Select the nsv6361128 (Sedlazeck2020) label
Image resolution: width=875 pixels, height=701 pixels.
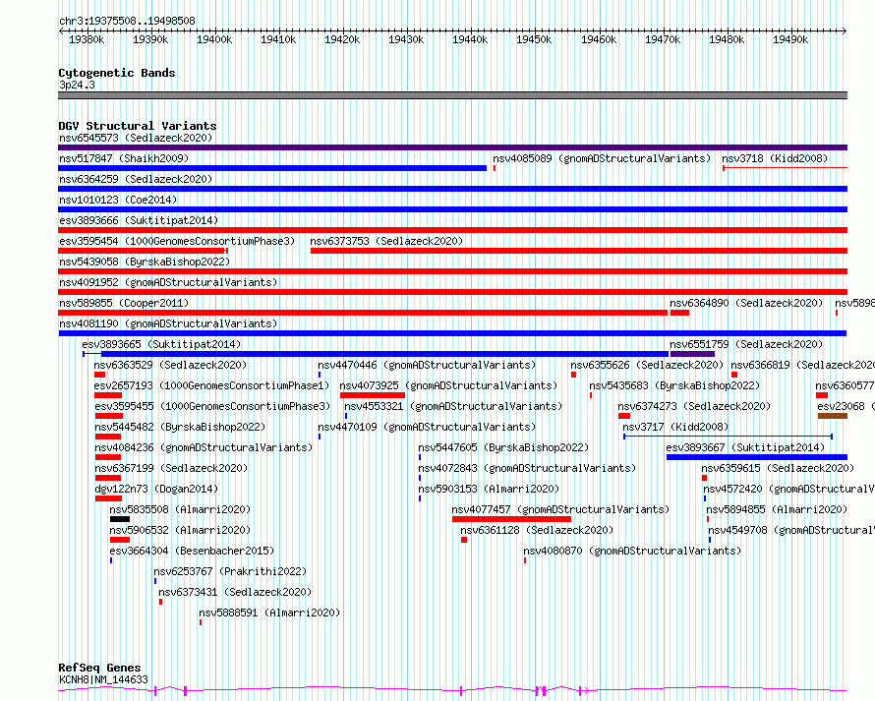[x=537, y=530]
